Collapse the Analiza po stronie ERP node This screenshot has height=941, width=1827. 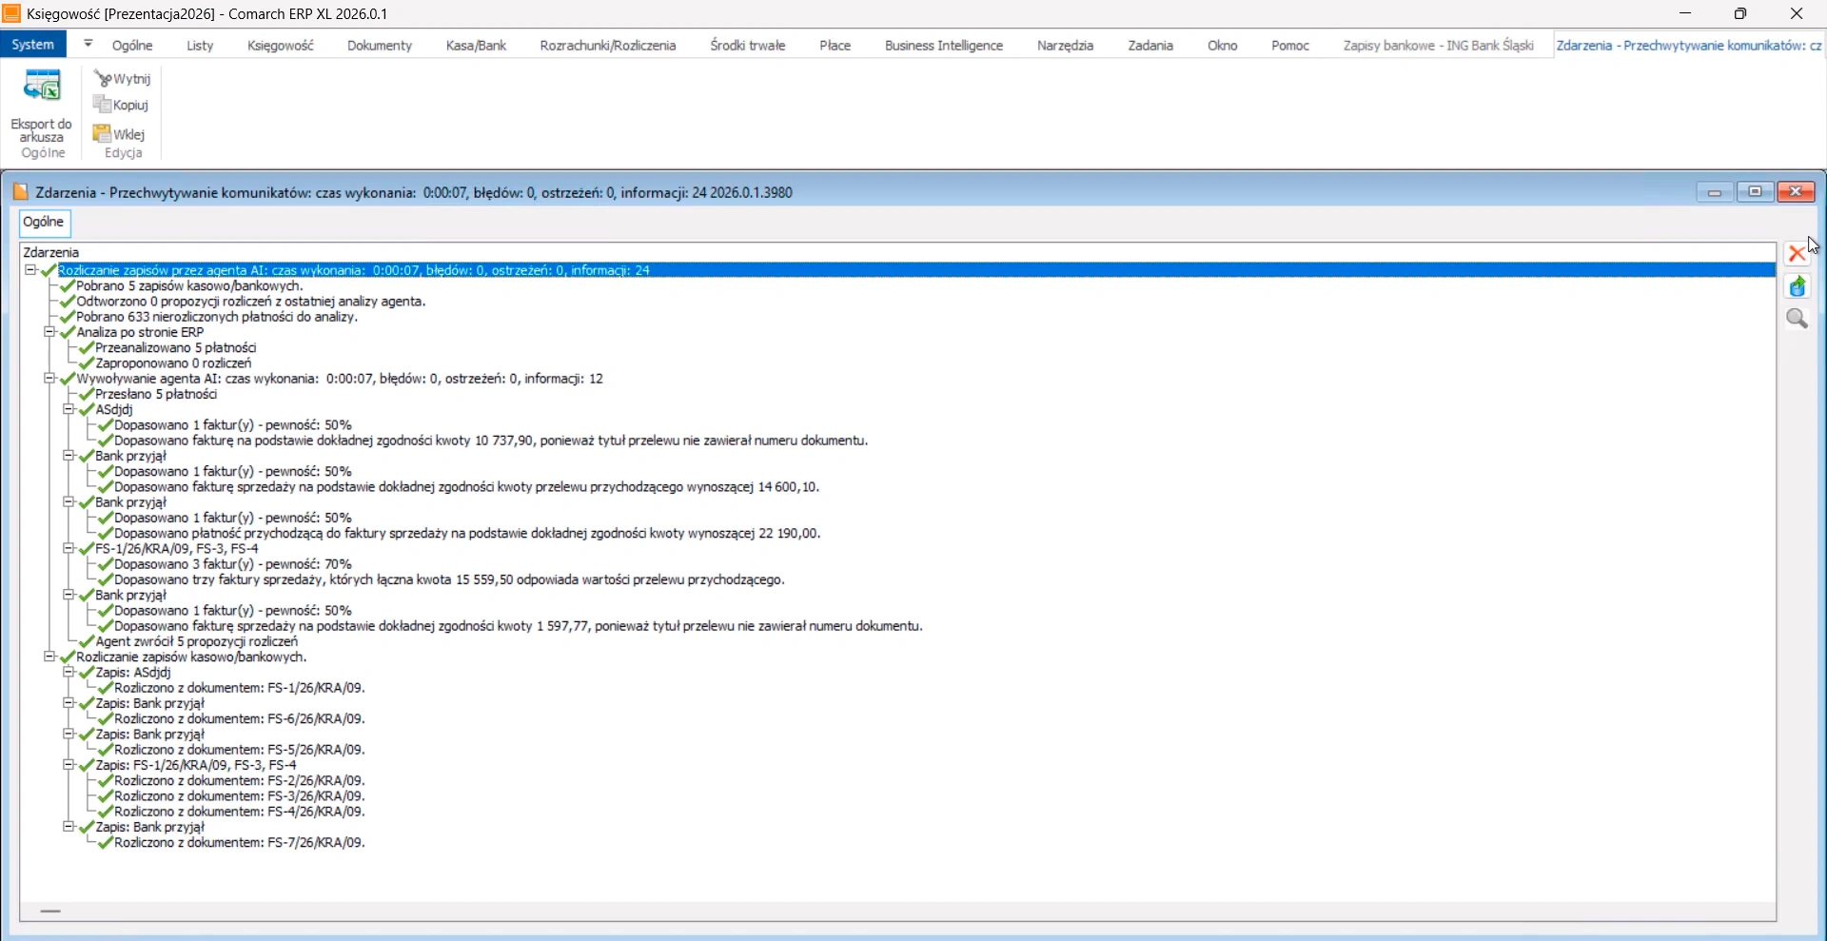[49, 332]
